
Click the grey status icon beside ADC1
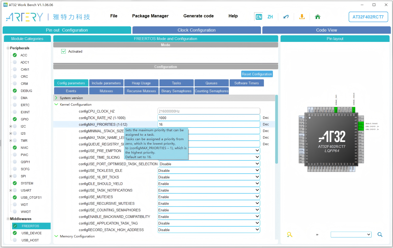tap(15, 62)
